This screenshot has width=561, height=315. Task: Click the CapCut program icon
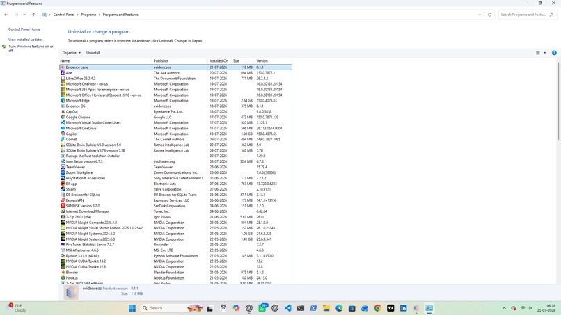[x=63, y=111]
